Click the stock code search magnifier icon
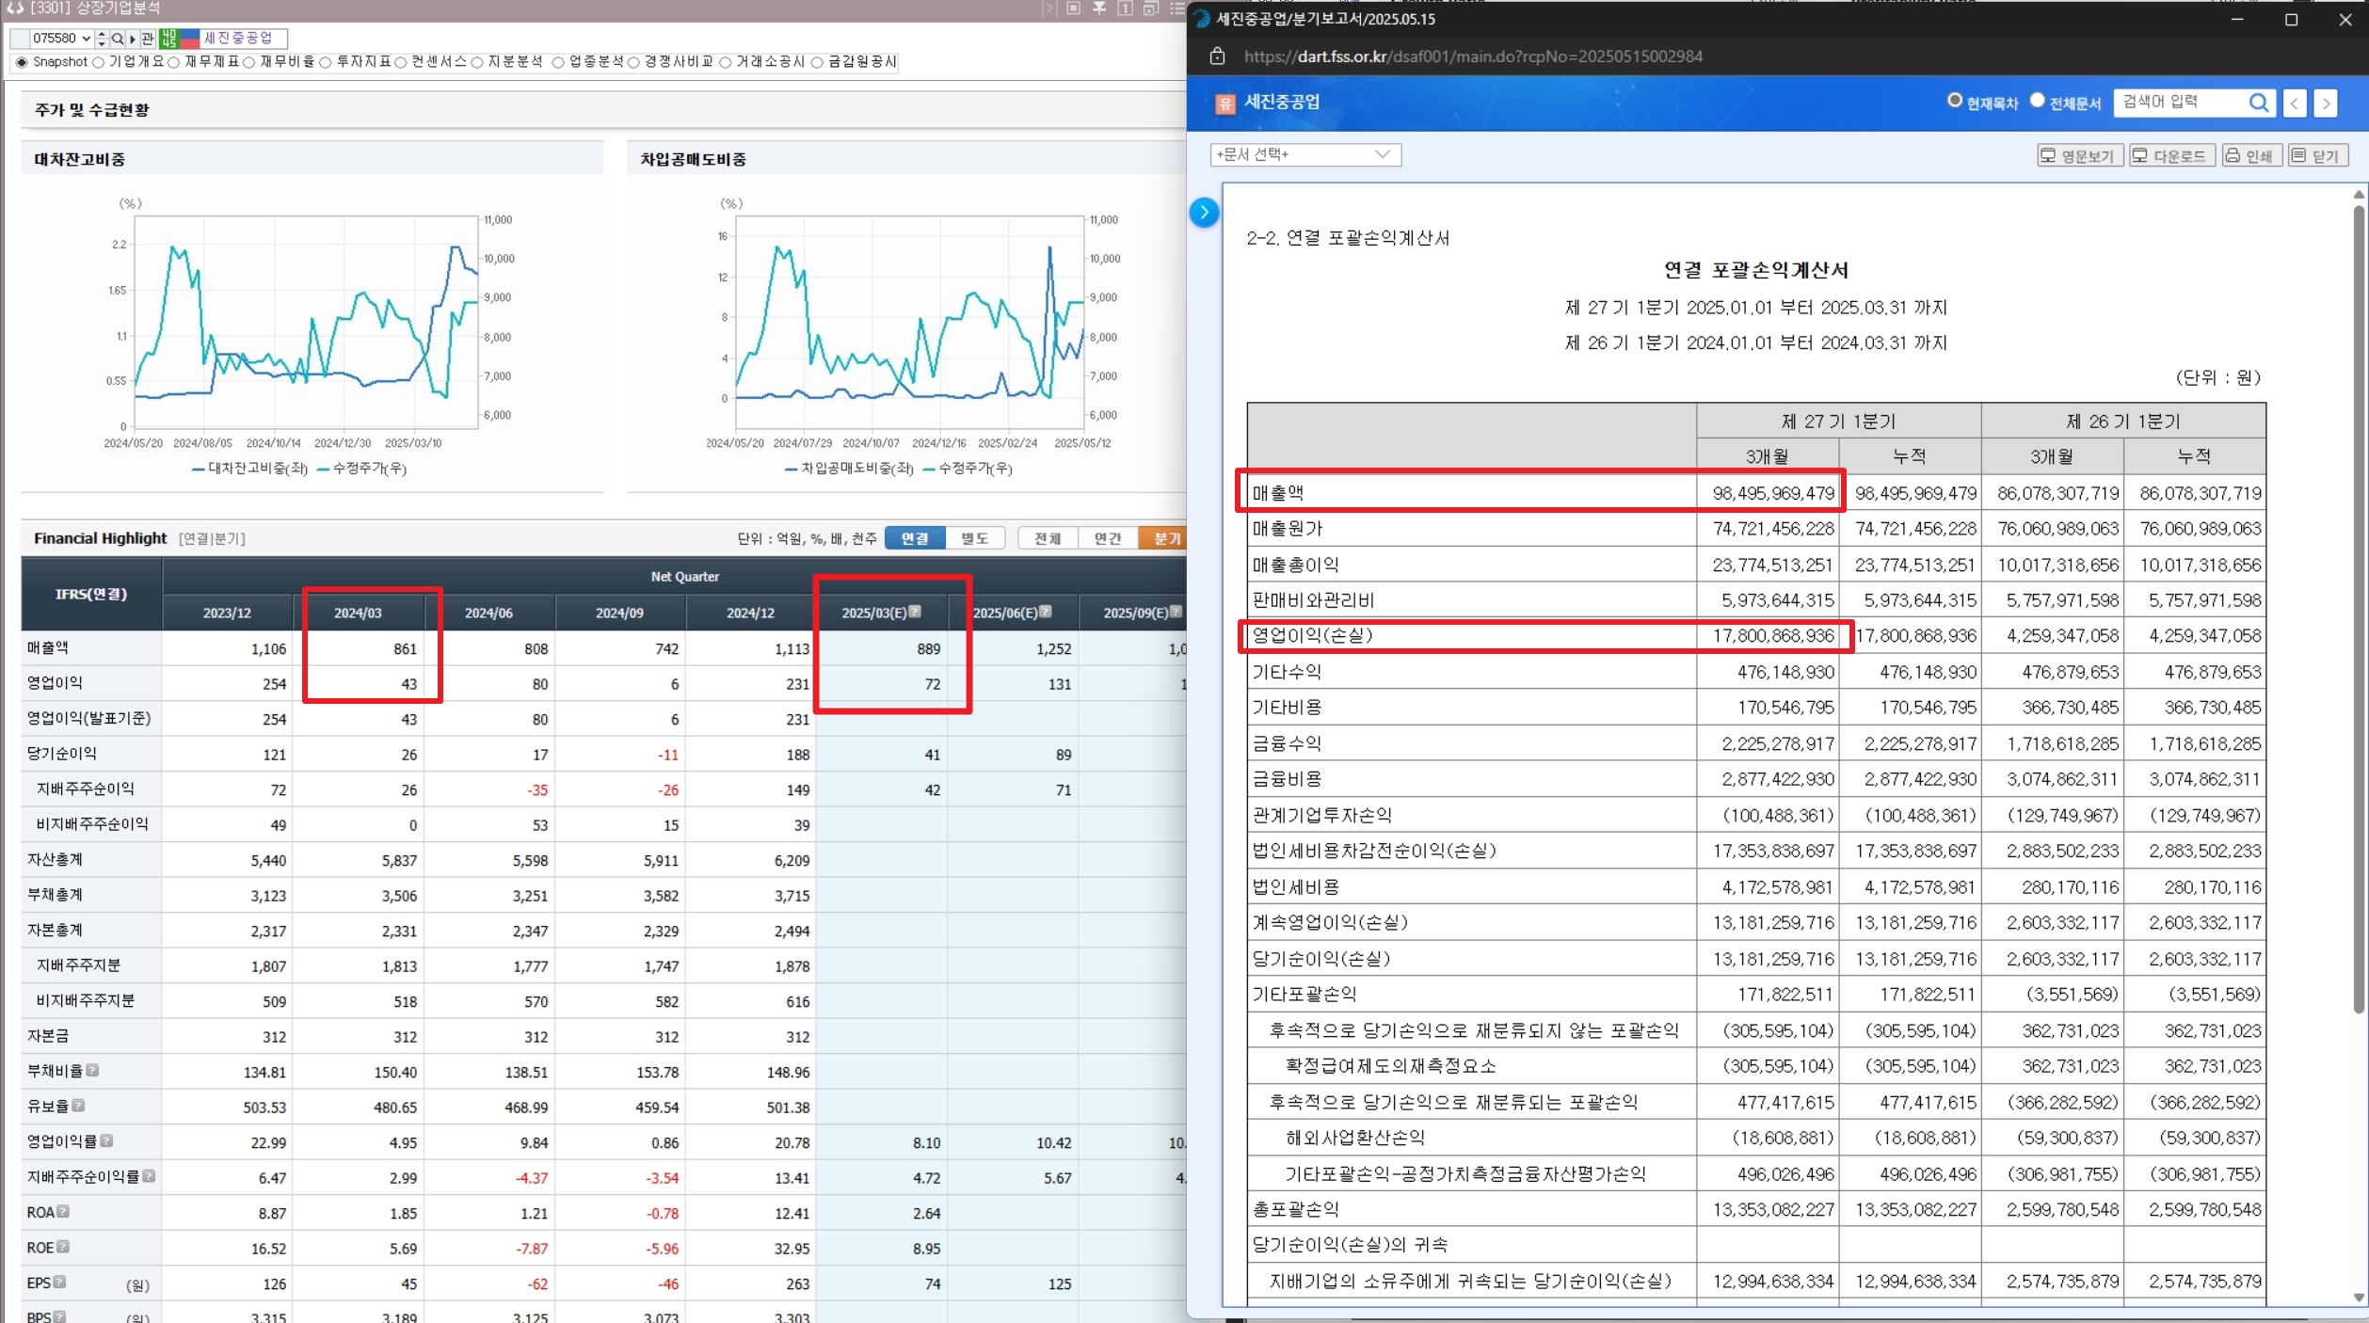 point(117,39)
